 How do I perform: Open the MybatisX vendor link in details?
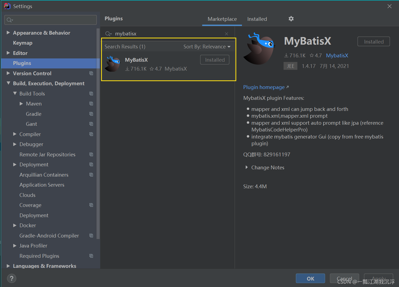tap(337, 55)
